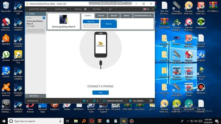
Task: Click the GT-I9060I archive desktop icon
Action: click(x=213, y=7)
